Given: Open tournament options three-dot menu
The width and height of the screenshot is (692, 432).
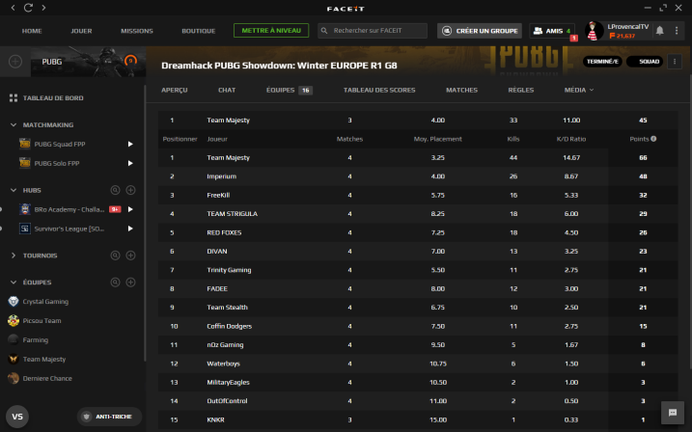Looking at the screenshot, I should coord(675,62).
